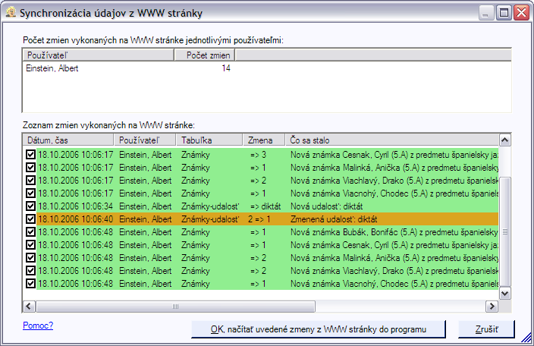
Task: Toggle checkbox for 10:06:17 Viachlavý, Drako row
Action: coord(30,180)
